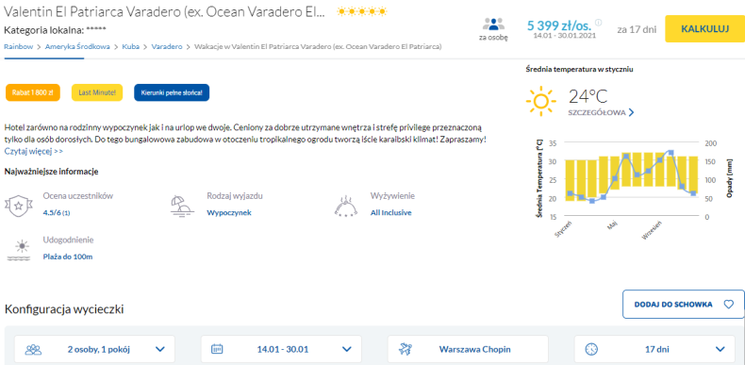Image resolution: width=745 pixels, height=365 pixels.
Task: Click the All Inclusive meal dome icon
Action: pyautogui.click(x=346, y=207)
